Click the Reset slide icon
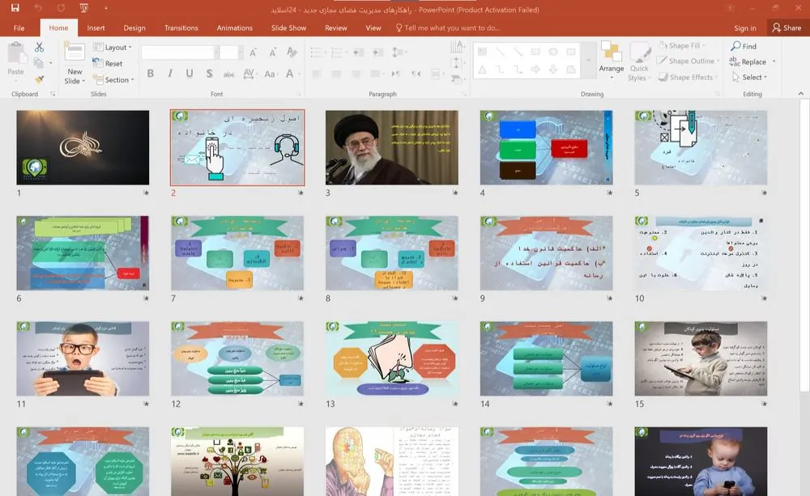This screenshot has height=496, width=810. tap(109, 64)
